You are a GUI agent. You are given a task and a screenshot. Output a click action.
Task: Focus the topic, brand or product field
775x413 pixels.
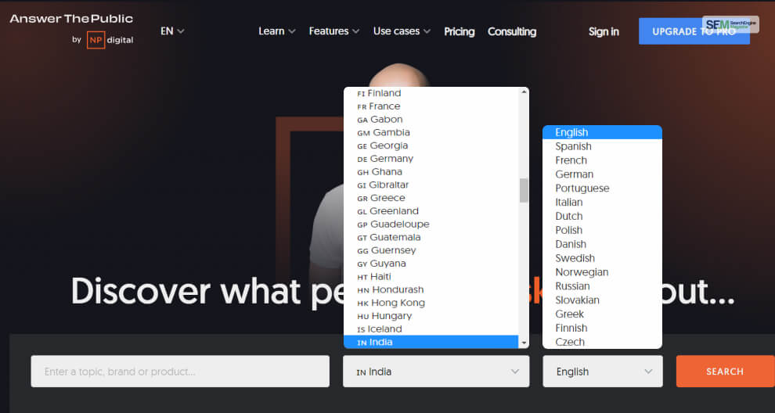tap(180, 371)
